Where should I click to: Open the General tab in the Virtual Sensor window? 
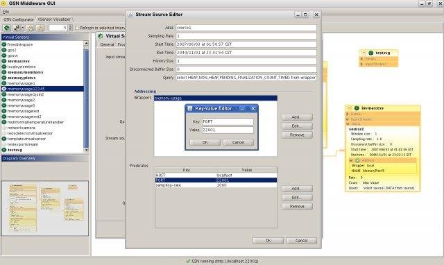pos(107,44)
